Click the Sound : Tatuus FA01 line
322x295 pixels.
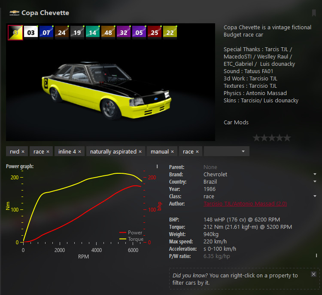pyautogui.click(x=248, y=71)
